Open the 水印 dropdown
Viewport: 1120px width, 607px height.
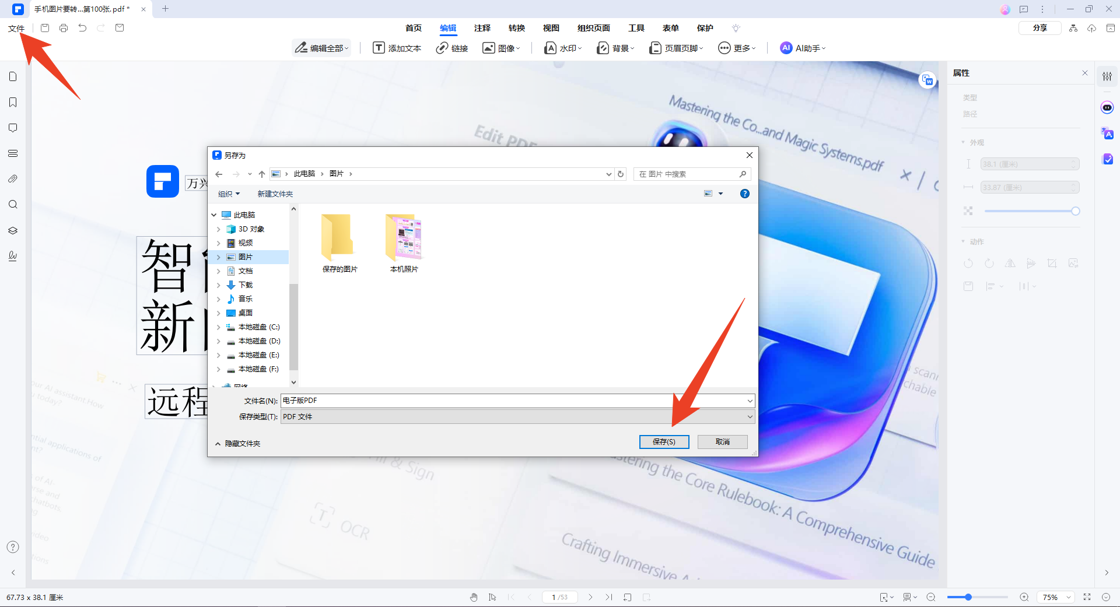[563, 48]
